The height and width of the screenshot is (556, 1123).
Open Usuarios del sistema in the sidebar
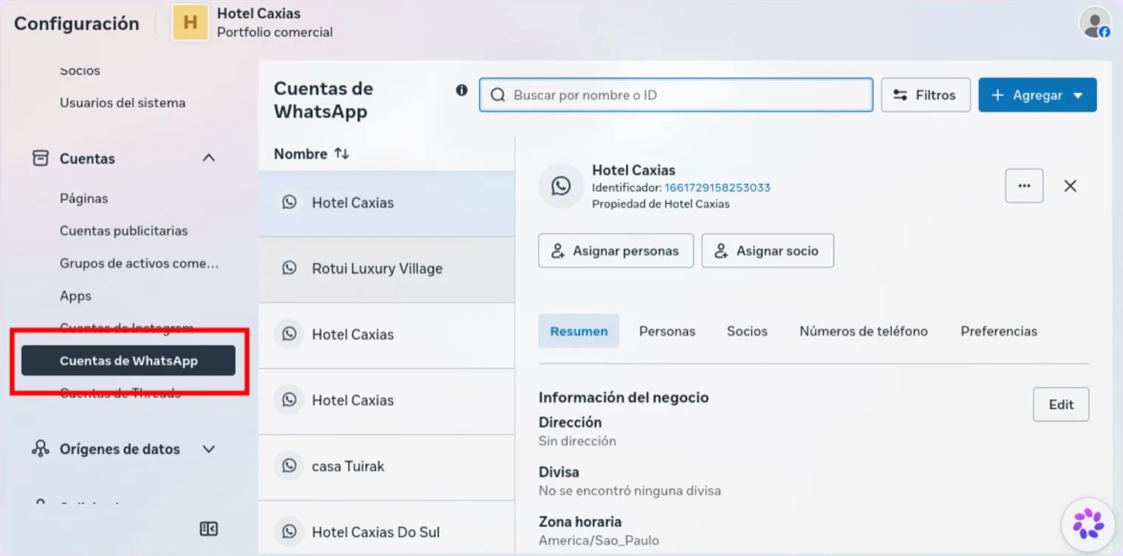click(123, 103)
